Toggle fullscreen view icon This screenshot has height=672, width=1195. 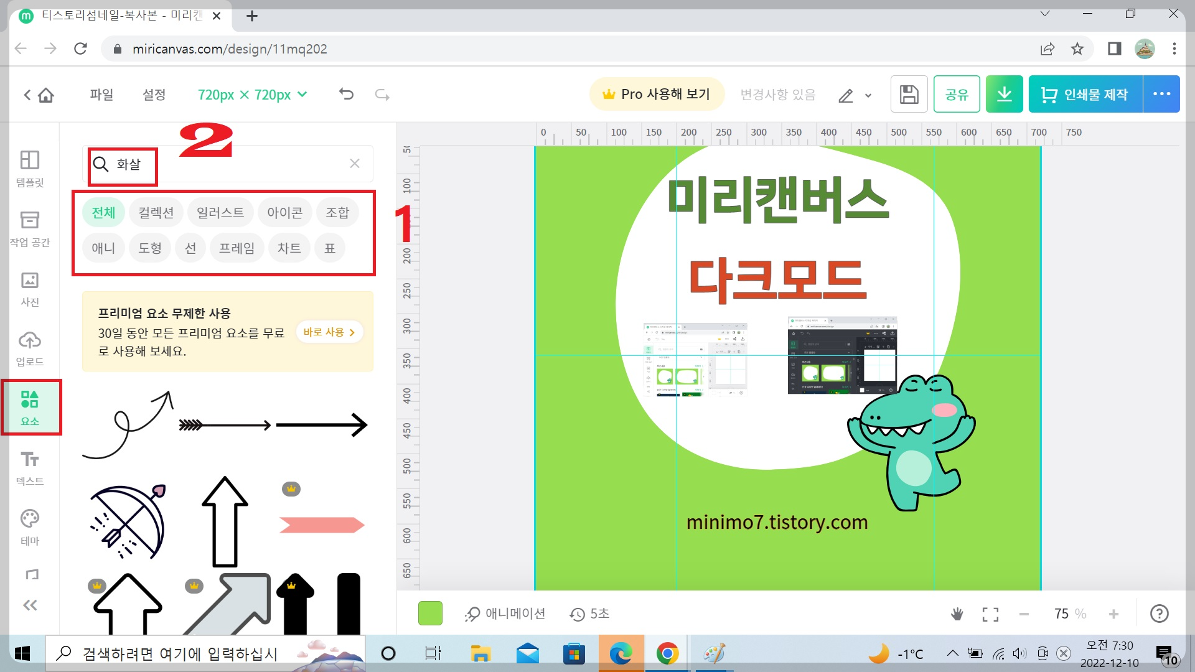(x=990, y=614)
